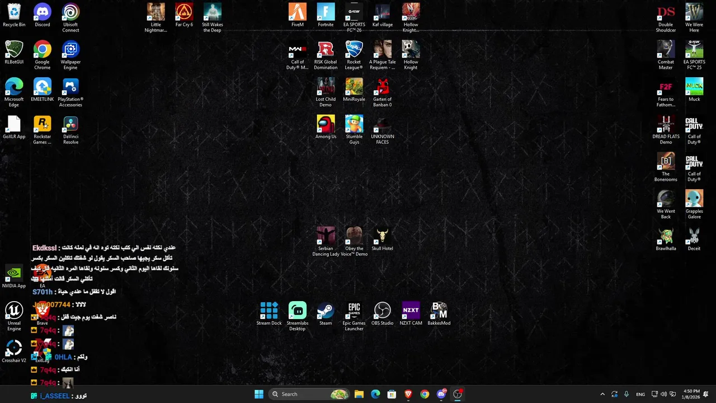Select the Little Nightmares game icon

point(156,18)
